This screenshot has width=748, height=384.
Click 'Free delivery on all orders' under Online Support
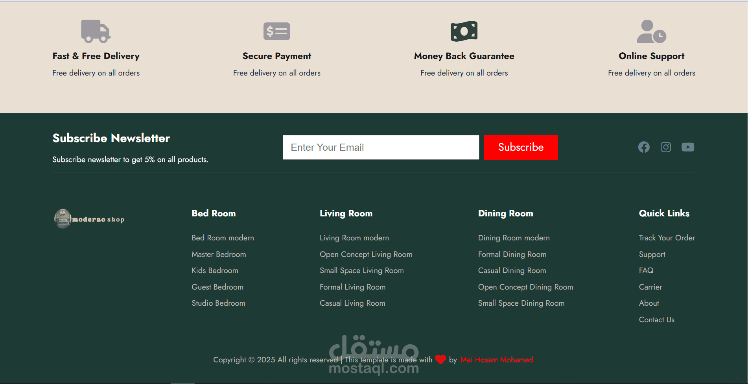(652, 73)
